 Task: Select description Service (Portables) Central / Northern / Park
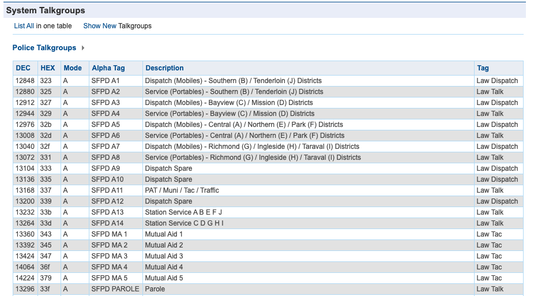click(x=245, y=135)
